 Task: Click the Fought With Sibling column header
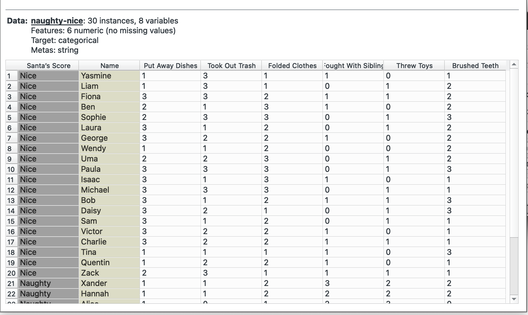click(353, 66)
